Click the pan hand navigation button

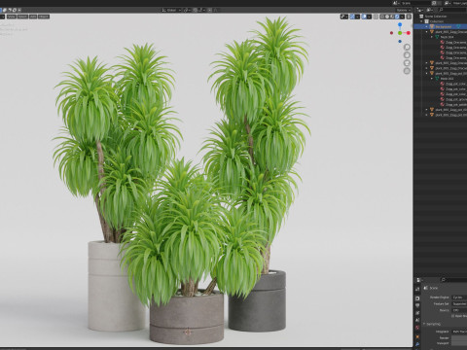point(407,55)
